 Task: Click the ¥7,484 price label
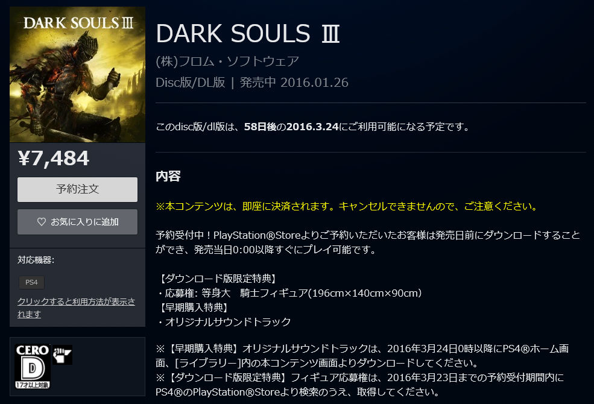[54, 158]
